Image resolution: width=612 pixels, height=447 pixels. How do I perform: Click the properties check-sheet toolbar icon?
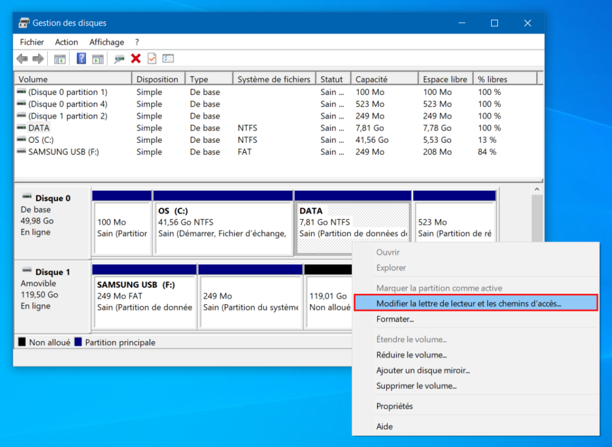(x=152, y=59)
